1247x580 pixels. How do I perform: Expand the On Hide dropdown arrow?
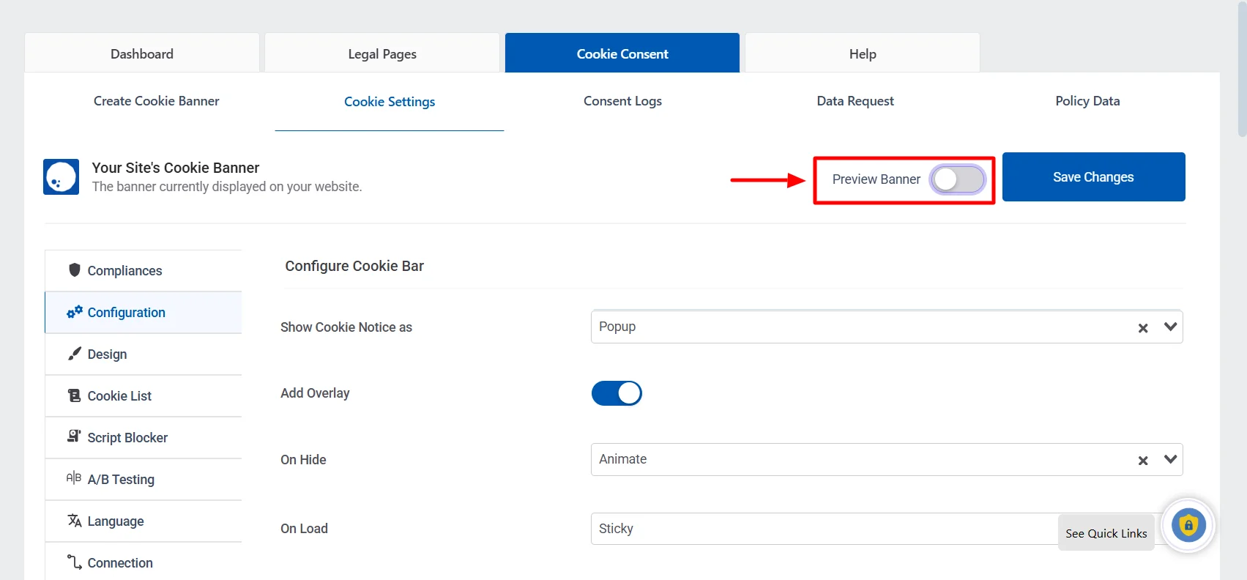(x=1170, y=460)
